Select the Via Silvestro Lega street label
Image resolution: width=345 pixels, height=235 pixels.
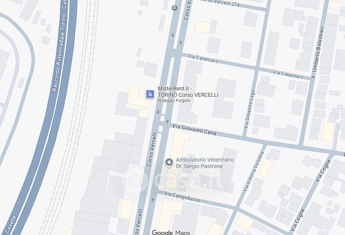point(250,109)
